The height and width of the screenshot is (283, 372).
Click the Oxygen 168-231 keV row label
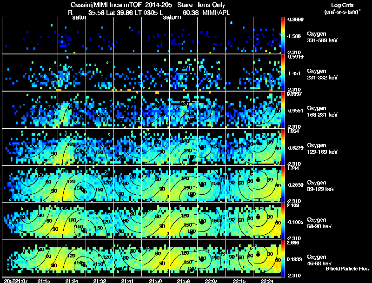pos(322,112)
